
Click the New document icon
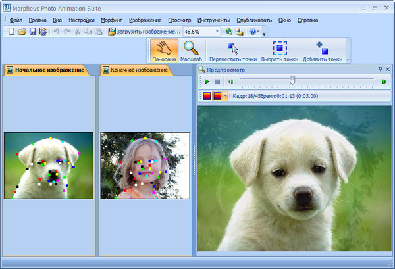click(x=12, y=32)
